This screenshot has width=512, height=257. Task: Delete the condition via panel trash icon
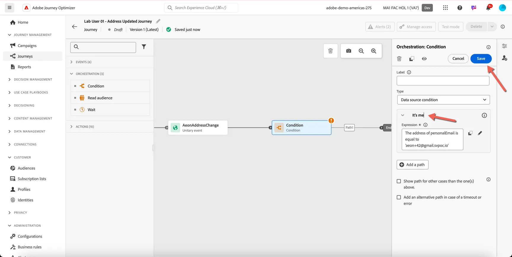(x=399, y=58)
